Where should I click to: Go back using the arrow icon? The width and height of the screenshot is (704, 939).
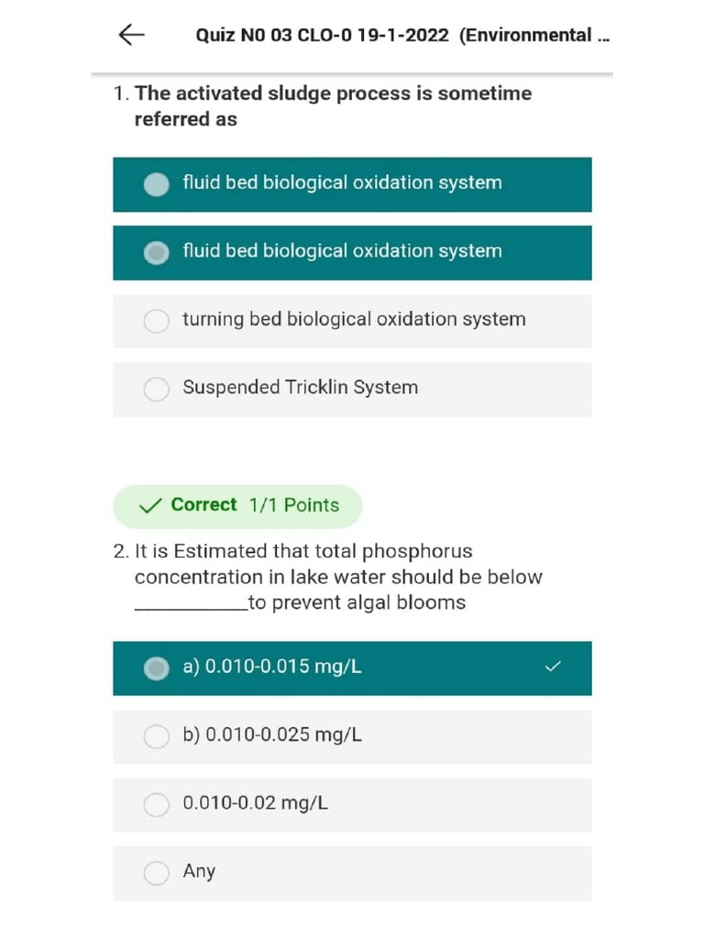[132, 36]
